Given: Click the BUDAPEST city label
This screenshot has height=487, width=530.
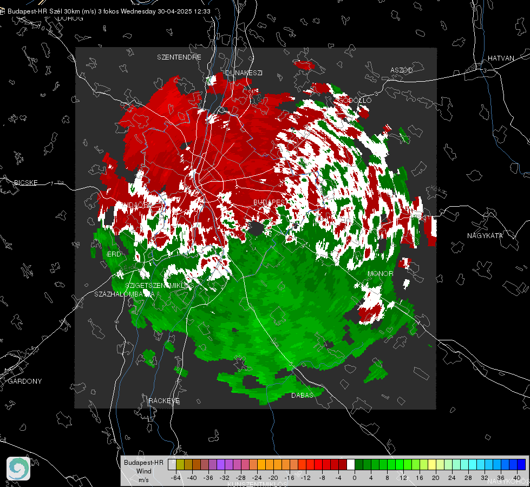Looking at the screenshot, I should coord(270,202).
